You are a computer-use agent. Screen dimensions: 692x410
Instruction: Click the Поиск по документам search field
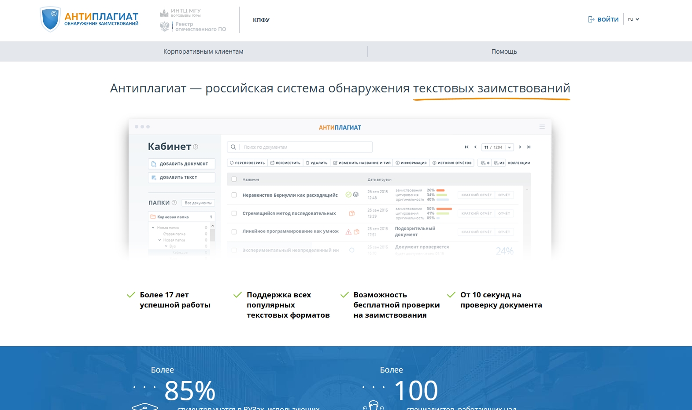300,147
